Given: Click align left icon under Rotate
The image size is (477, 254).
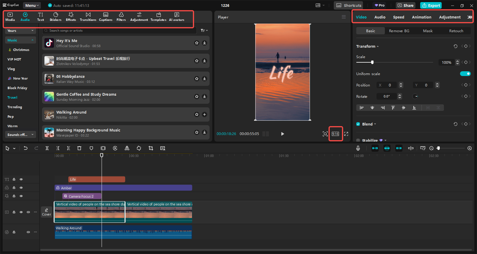Looking at the screenshot, I should pos(361,107).
